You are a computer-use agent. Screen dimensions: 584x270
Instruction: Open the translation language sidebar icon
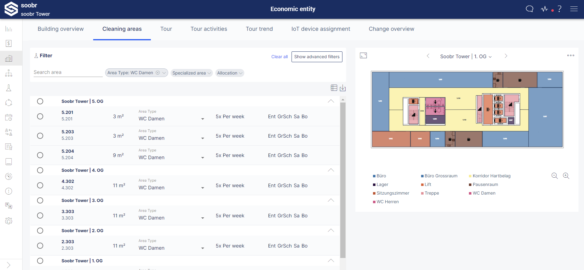point(9,206)
